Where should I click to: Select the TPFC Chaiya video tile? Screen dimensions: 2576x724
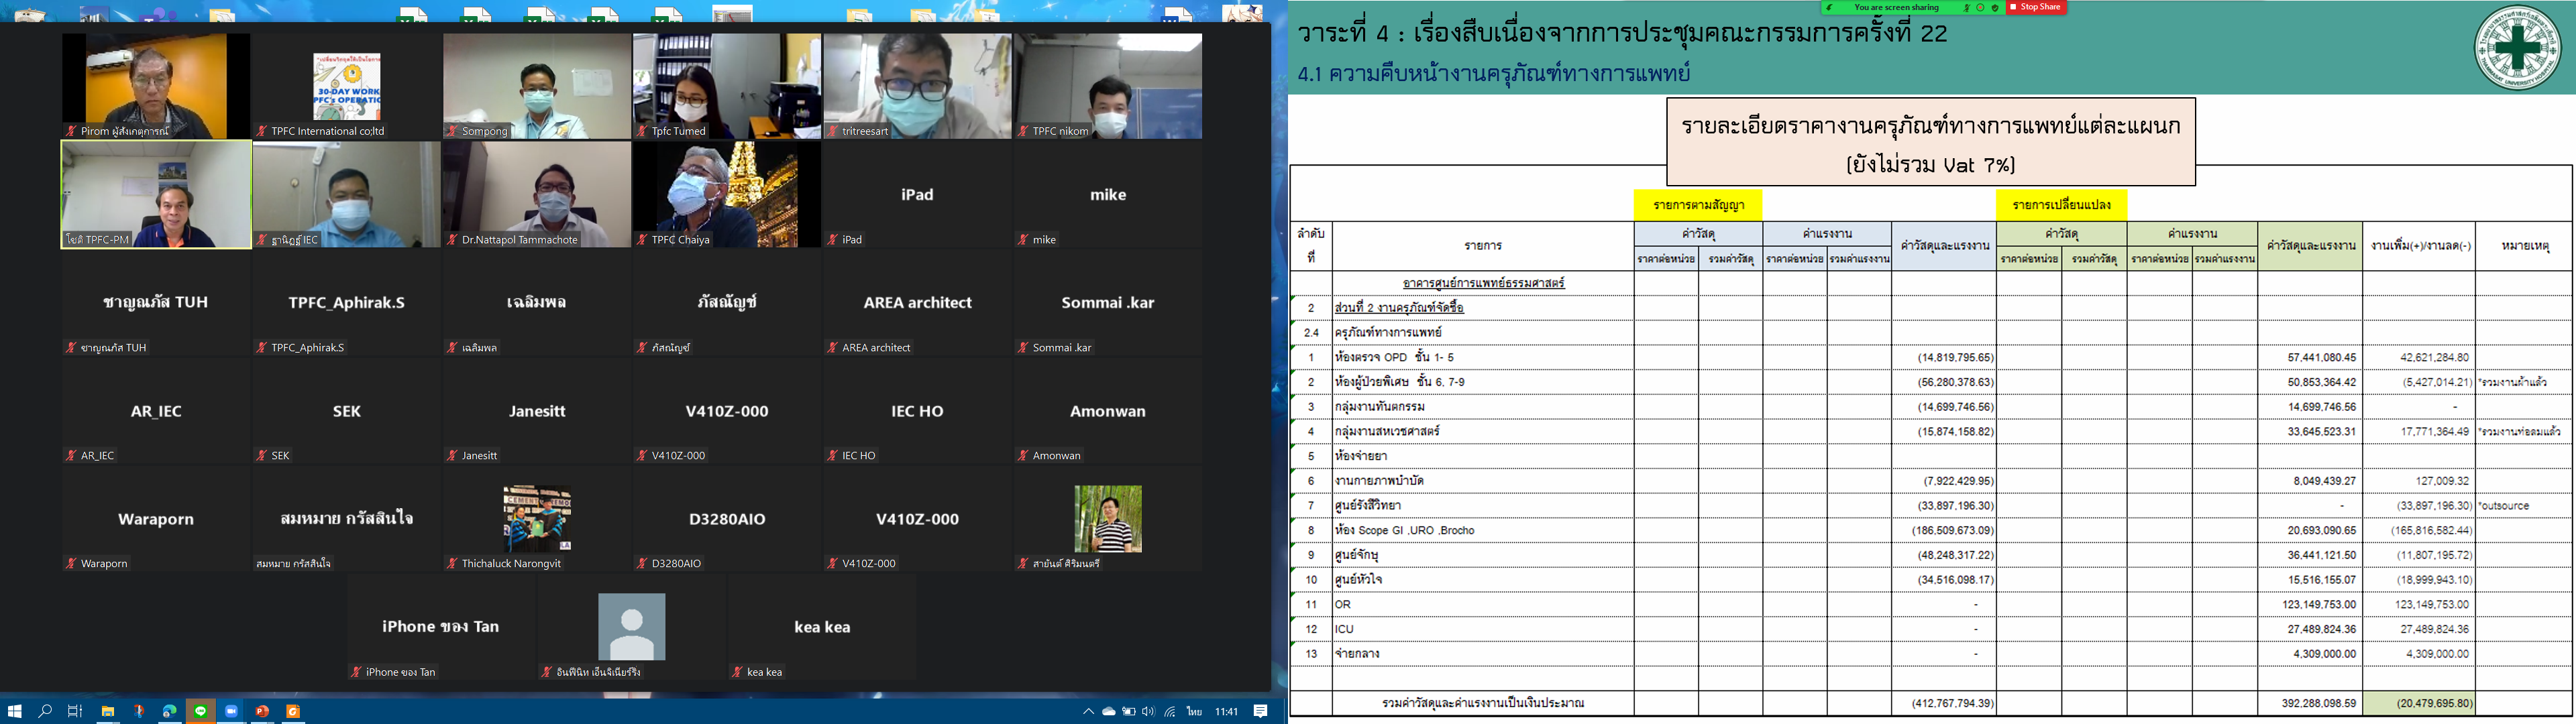727,194
